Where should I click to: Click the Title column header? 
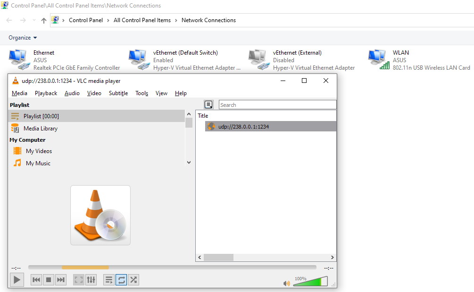coord(203,116)
